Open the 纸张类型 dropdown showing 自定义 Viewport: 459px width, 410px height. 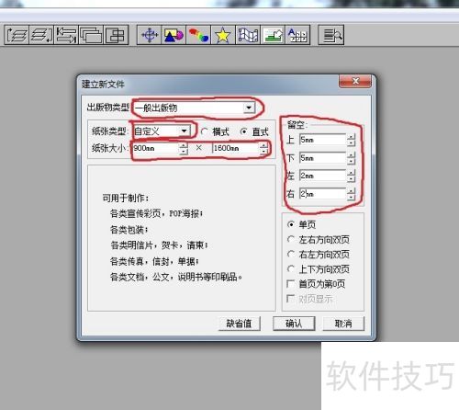pos(162,131)
